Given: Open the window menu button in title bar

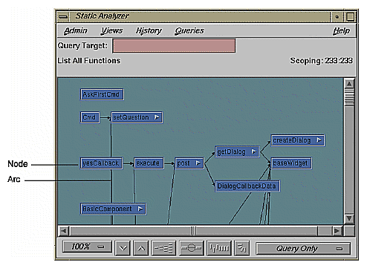Looking at the screenshot, I should pos(63,17).
